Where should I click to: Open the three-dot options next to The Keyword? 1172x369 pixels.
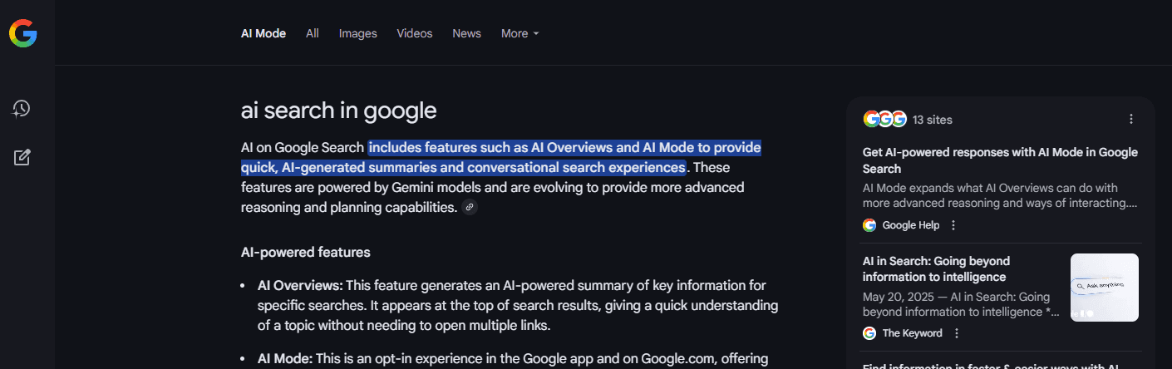956,333
